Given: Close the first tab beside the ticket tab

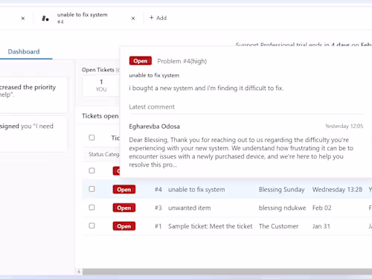Looking at the screenshot, I should (x=23, y=19).
